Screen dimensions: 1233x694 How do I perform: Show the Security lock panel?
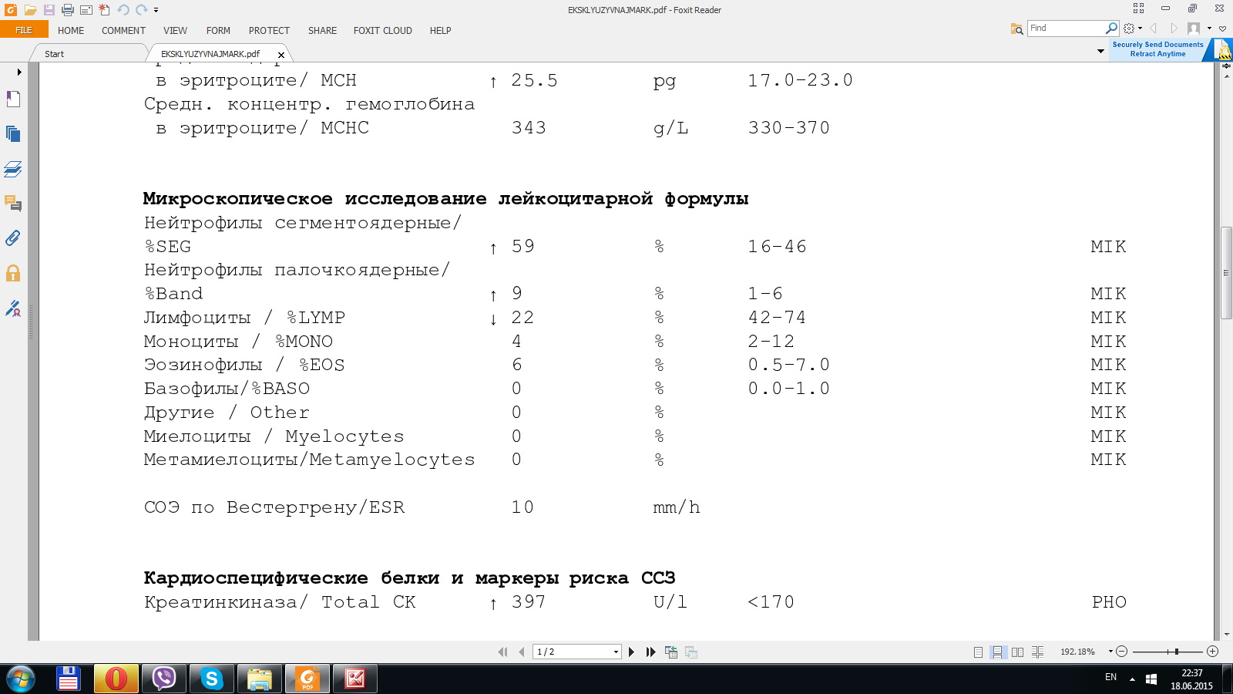tap(13, 273)
